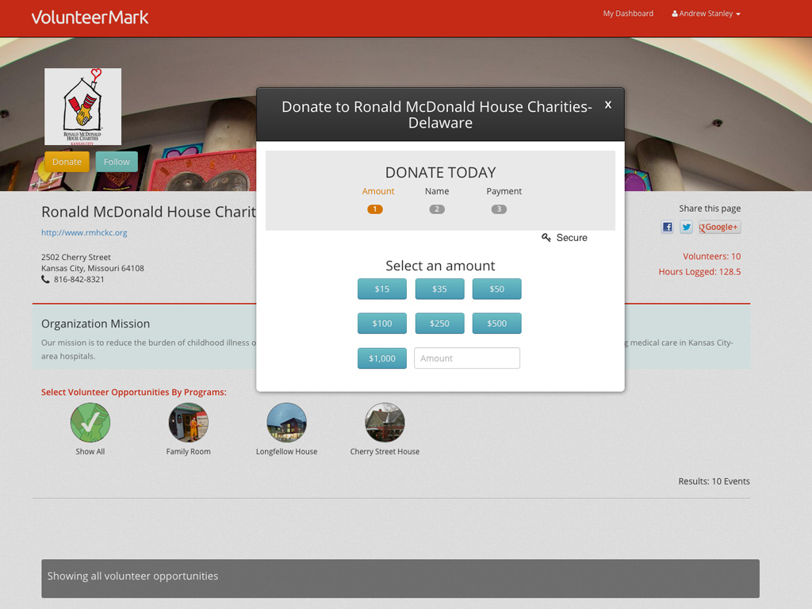Share page on Twitter icon
The height and width of the screenshot is (609, 812).
[686, 227]
